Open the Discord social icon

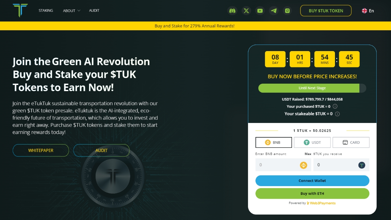(232, 11)
